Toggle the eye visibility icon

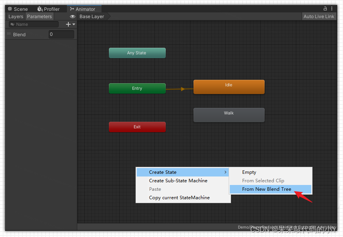(x=72, y=17)
